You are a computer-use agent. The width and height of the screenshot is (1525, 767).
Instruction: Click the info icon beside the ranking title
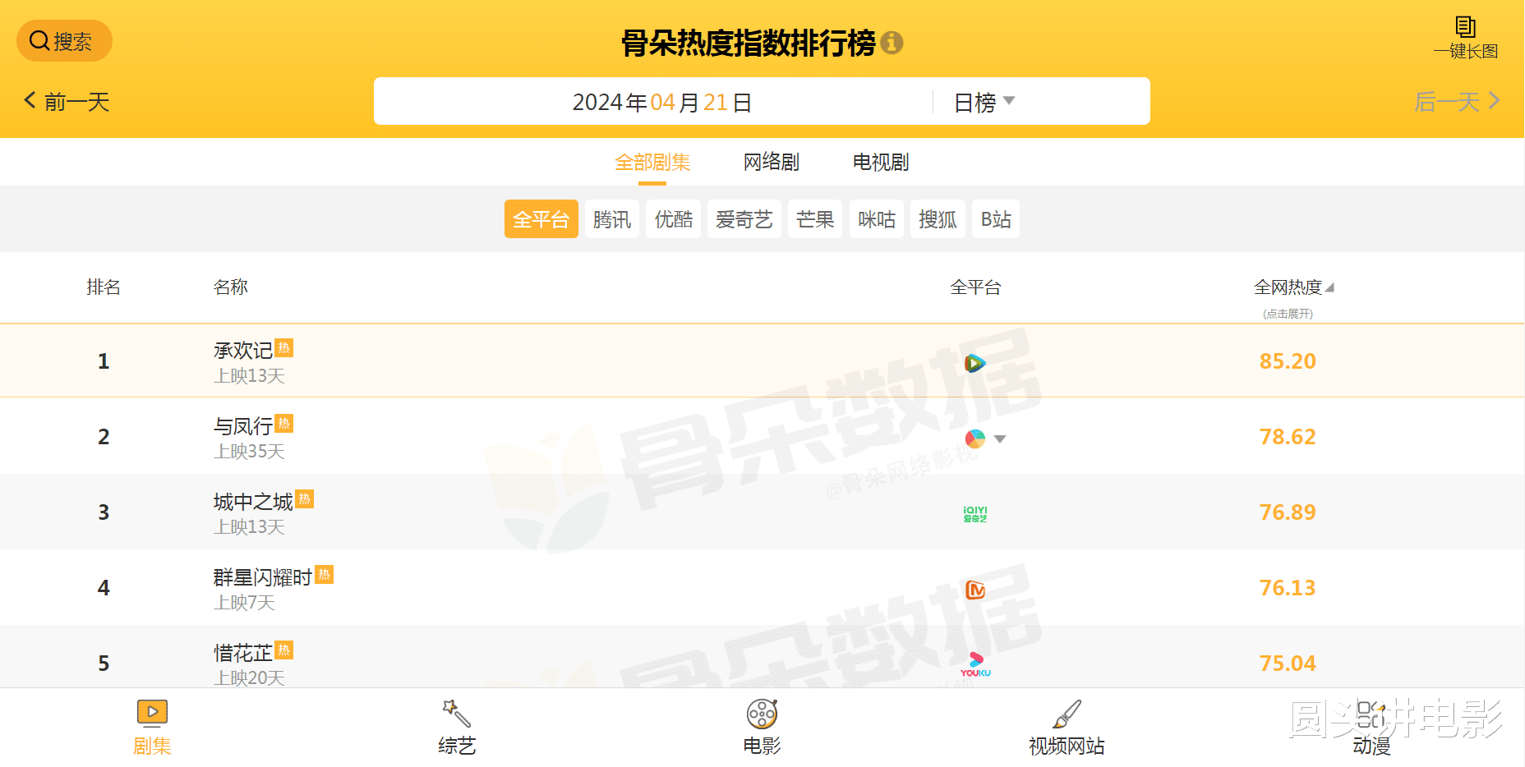(x=892, y=43)
